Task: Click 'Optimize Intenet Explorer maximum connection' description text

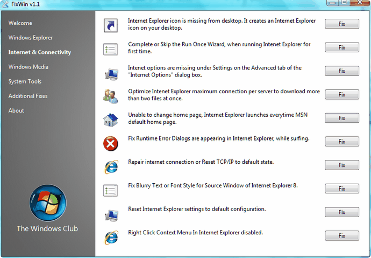Action: point(224,95)
